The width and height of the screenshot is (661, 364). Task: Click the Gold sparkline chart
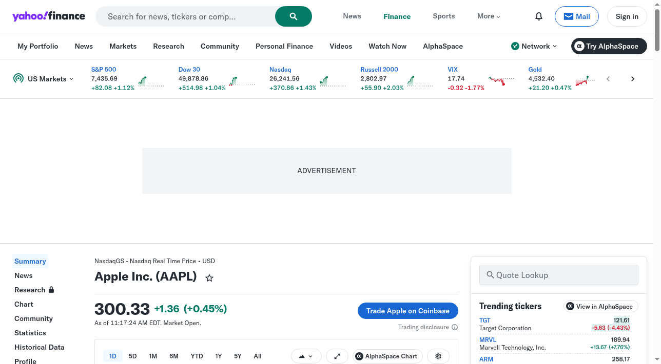pos(586,81)
